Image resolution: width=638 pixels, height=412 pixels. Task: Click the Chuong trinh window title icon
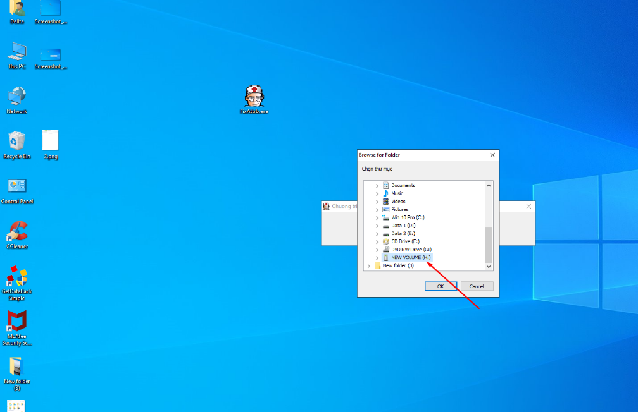[x=326, y=207]
